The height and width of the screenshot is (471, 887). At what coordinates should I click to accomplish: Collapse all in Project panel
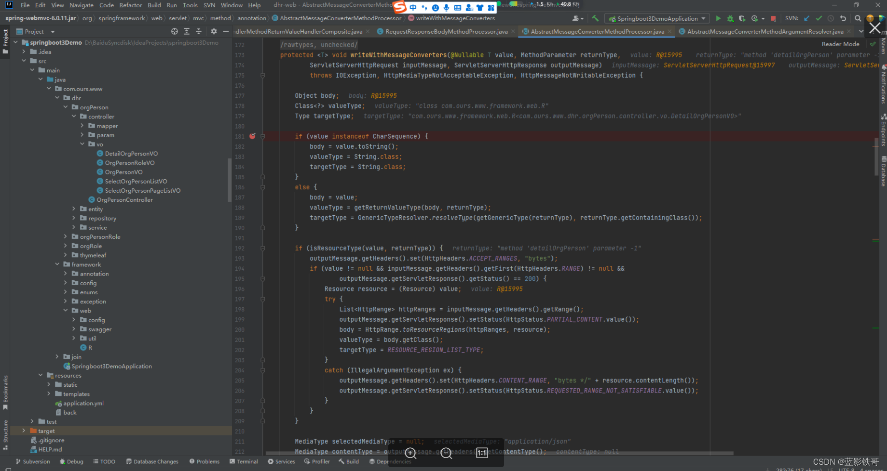click(x=199, y=31)
